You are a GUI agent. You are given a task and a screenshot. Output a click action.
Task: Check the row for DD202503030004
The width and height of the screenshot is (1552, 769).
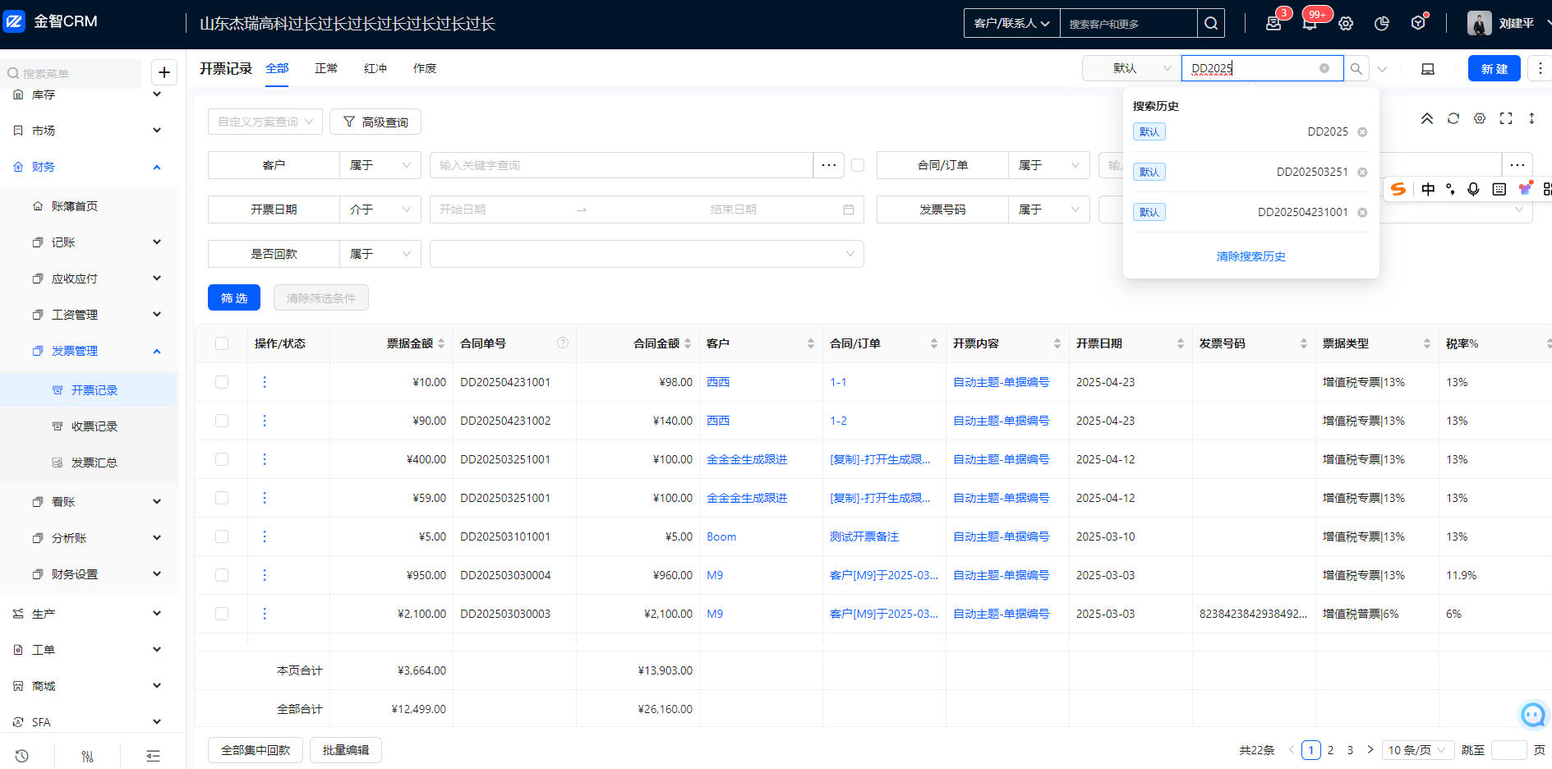pos(222,575)
